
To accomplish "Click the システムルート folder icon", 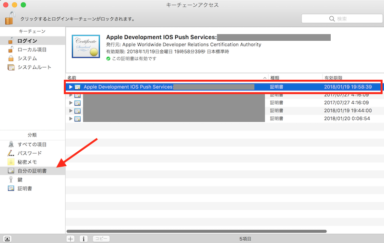I will point(11,67).
